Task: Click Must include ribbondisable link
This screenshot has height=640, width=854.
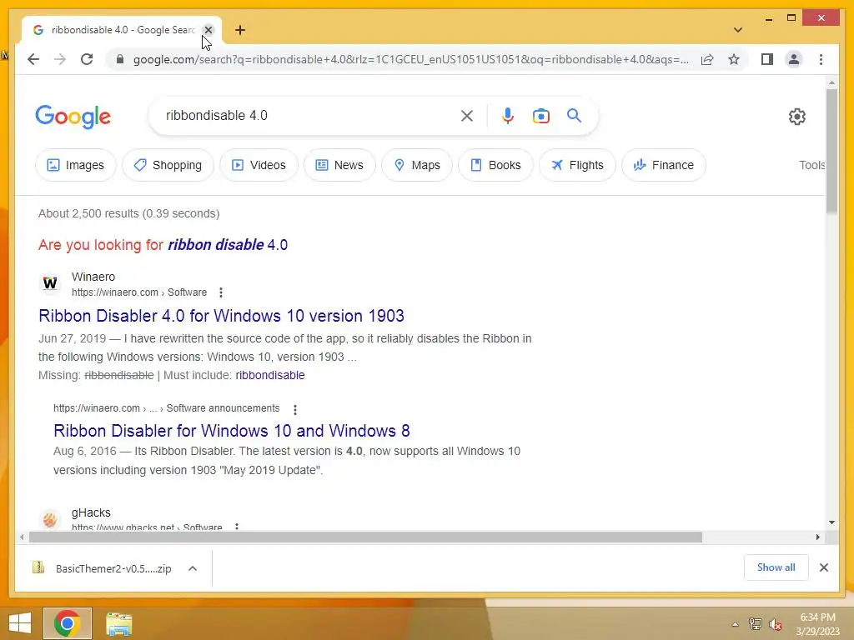Action: pos(270,375)
